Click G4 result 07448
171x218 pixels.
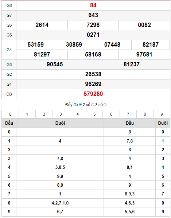click(x=112, y=44)
